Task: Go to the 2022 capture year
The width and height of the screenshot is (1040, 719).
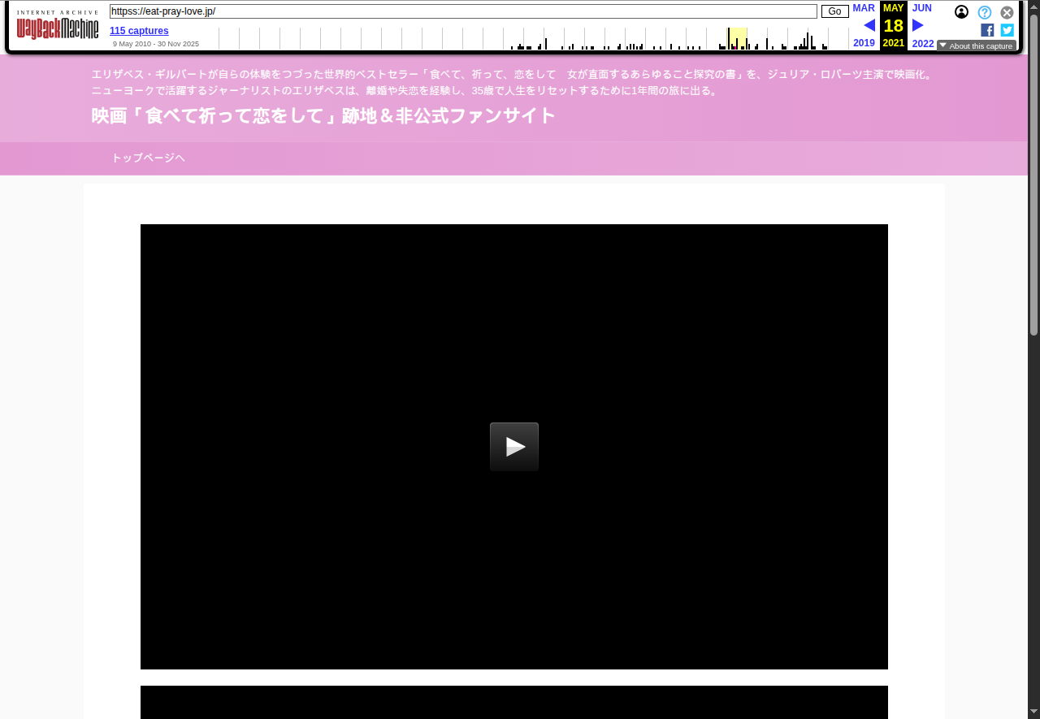Action: (x=923, y=44)
